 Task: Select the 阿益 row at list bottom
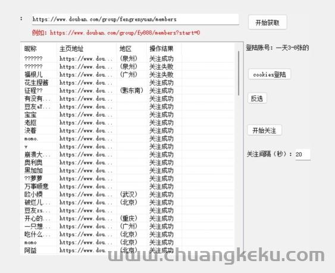click(127, 250)
